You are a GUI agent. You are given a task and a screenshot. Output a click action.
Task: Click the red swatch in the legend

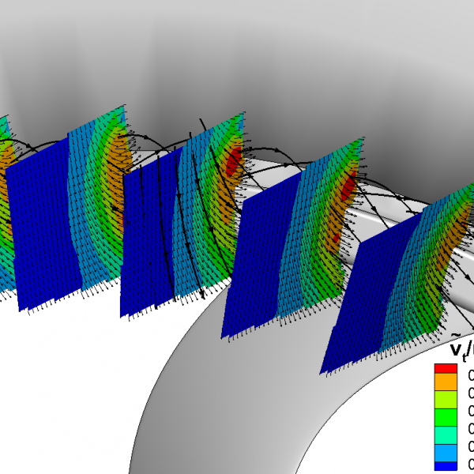coord(446,369)
